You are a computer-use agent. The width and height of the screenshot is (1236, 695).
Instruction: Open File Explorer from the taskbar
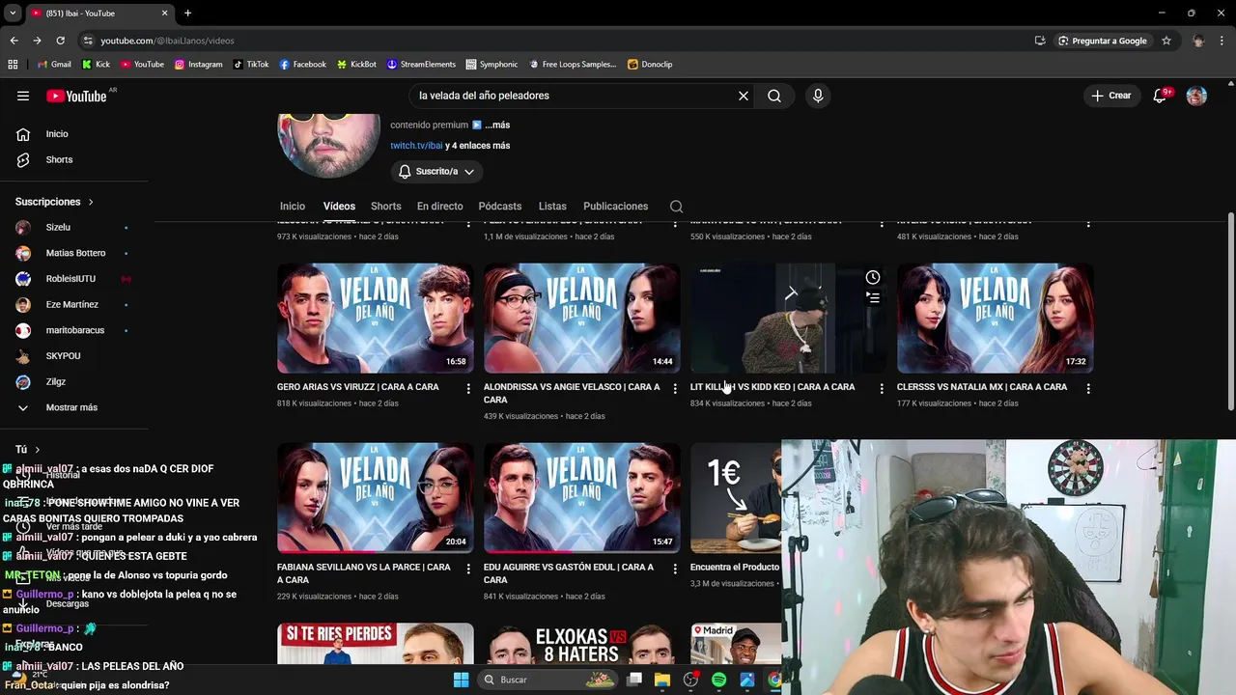click(x=661, y=680)
